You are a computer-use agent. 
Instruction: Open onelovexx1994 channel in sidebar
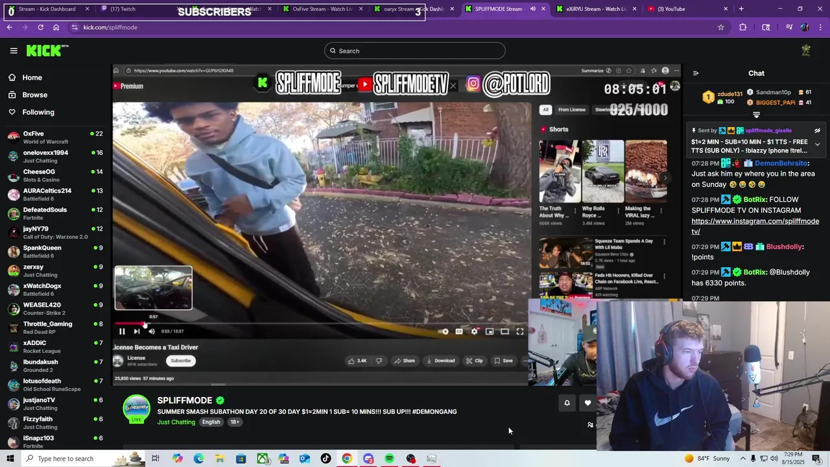click(x=55, y=156)
